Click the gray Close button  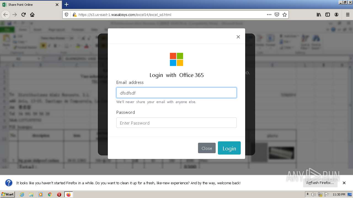coord(207,148)
